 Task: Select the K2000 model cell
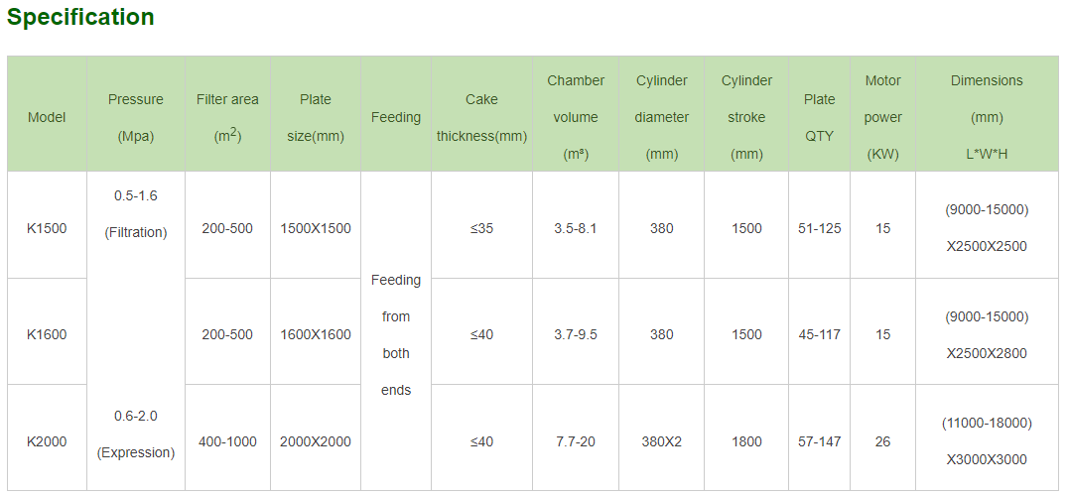[47, 441]
